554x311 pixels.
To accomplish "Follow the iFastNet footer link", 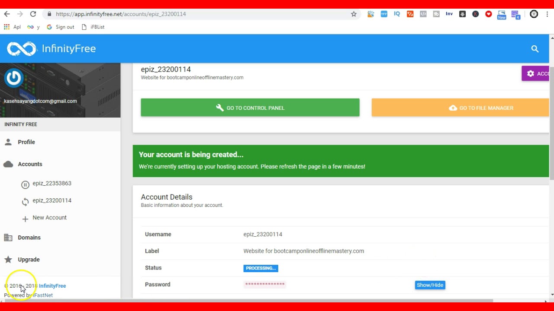I will (x=43, y=295).
